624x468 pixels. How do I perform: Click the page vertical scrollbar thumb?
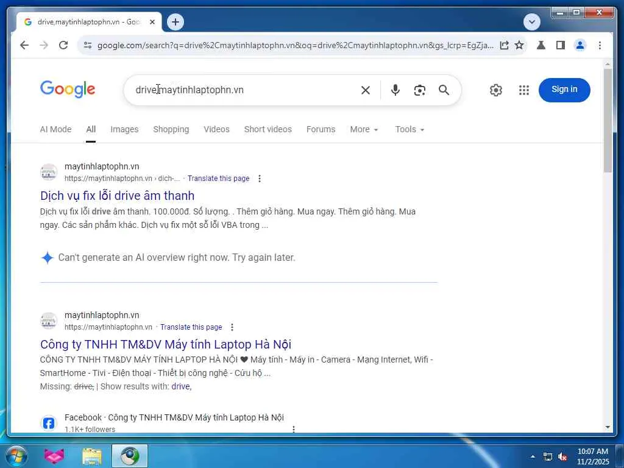pyautogui.click(x=608, y=121)
